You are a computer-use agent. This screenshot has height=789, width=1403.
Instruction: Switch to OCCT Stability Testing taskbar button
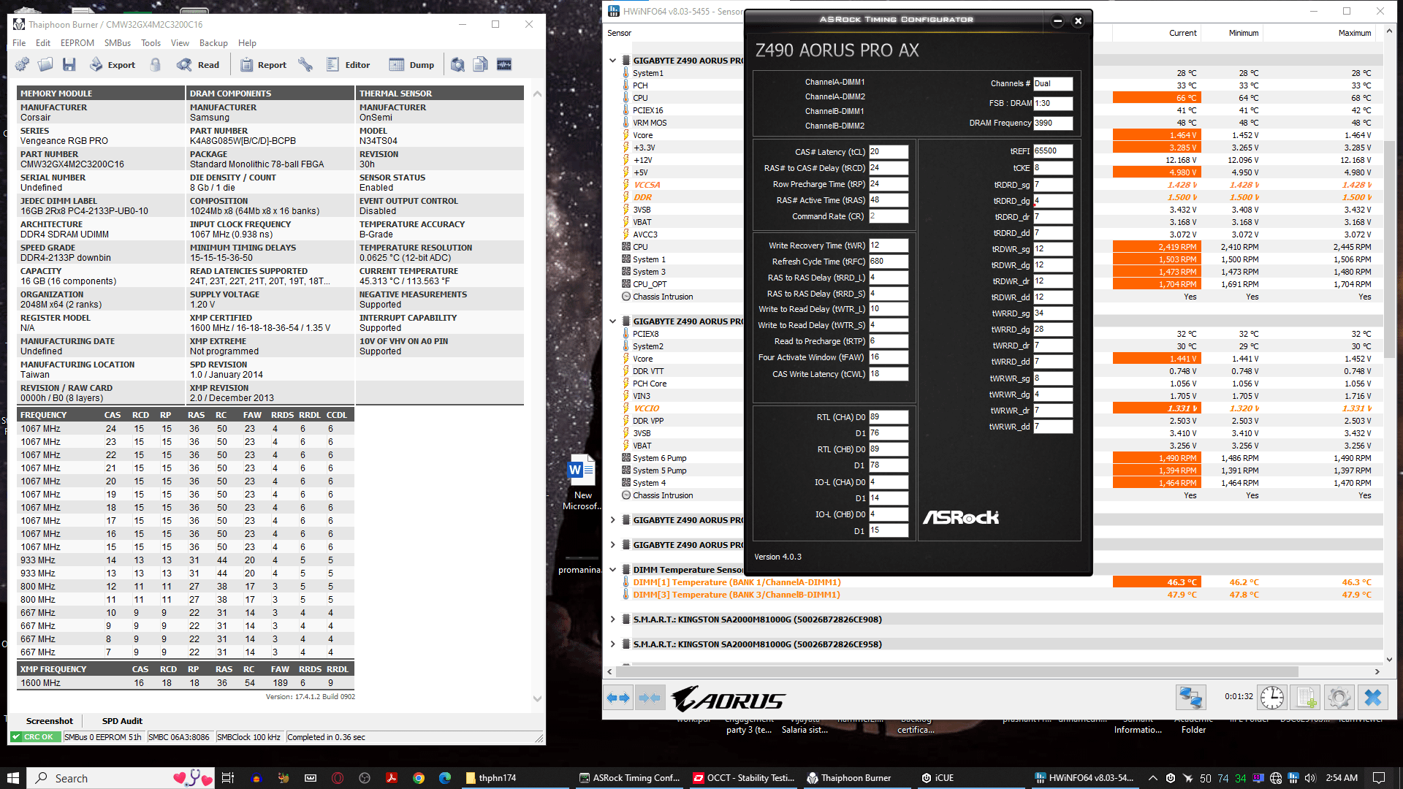click(x=744, y=778)
